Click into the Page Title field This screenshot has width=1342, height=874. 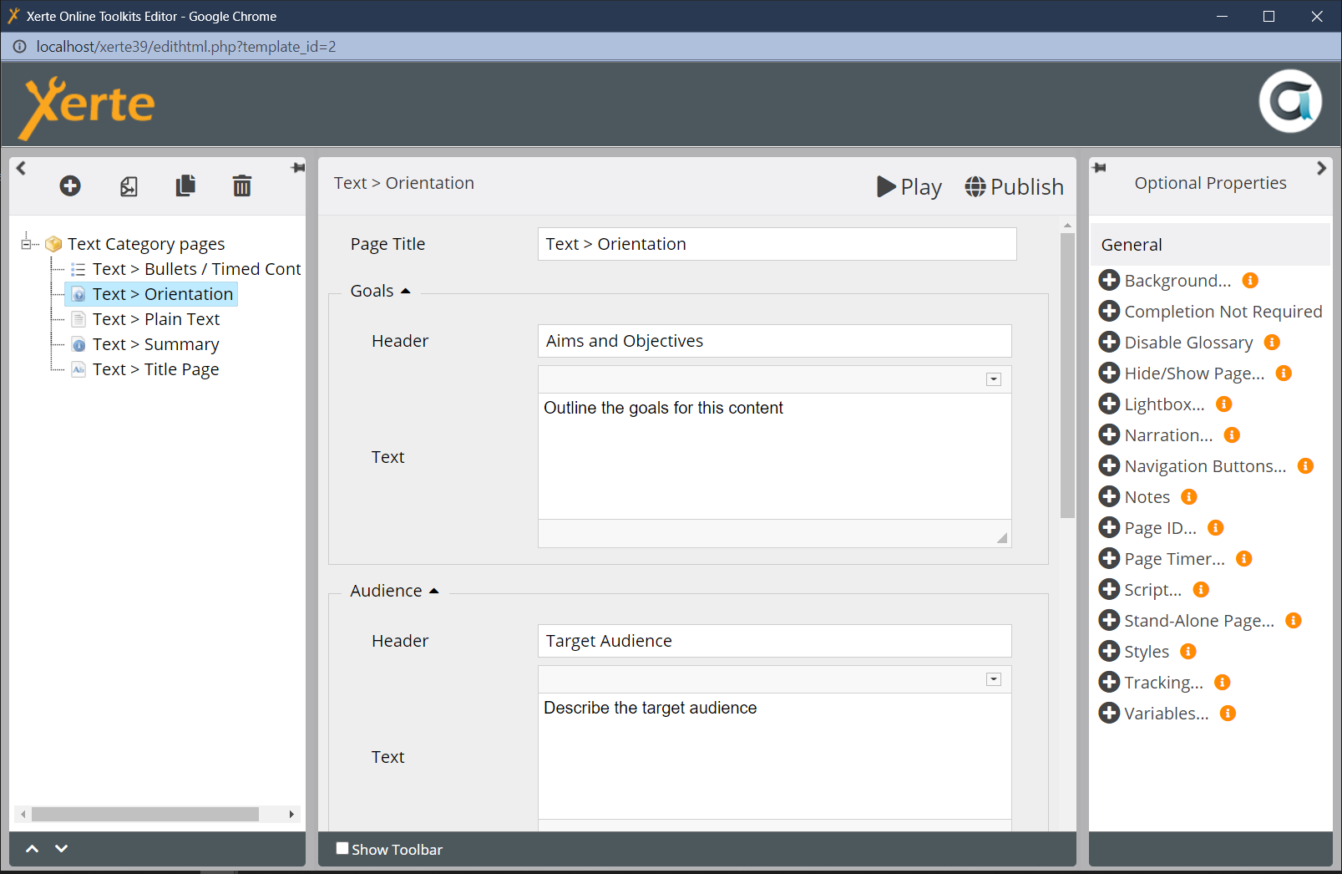tap(776, 244)
